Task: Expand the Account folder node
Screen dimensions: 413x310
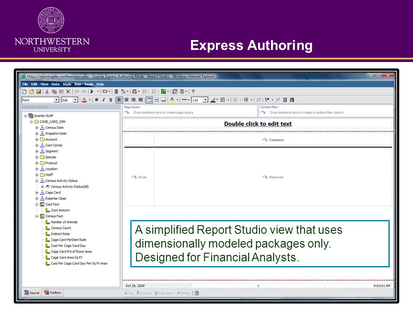Action: tap(37, 139)
